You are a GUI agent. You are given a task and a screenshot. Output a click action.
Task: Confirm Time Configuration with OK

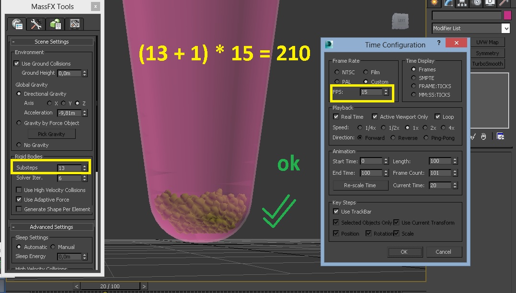[x=405, y=252]
